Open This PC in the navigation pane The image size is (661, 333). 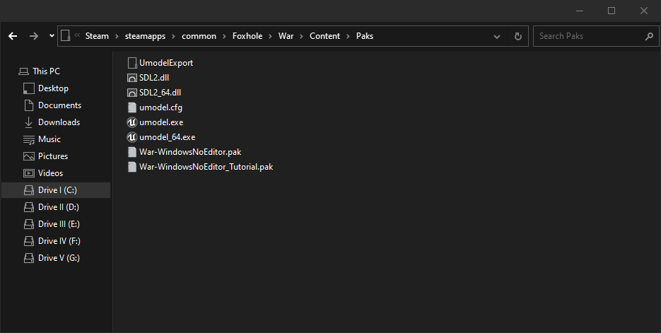point(46,71)
